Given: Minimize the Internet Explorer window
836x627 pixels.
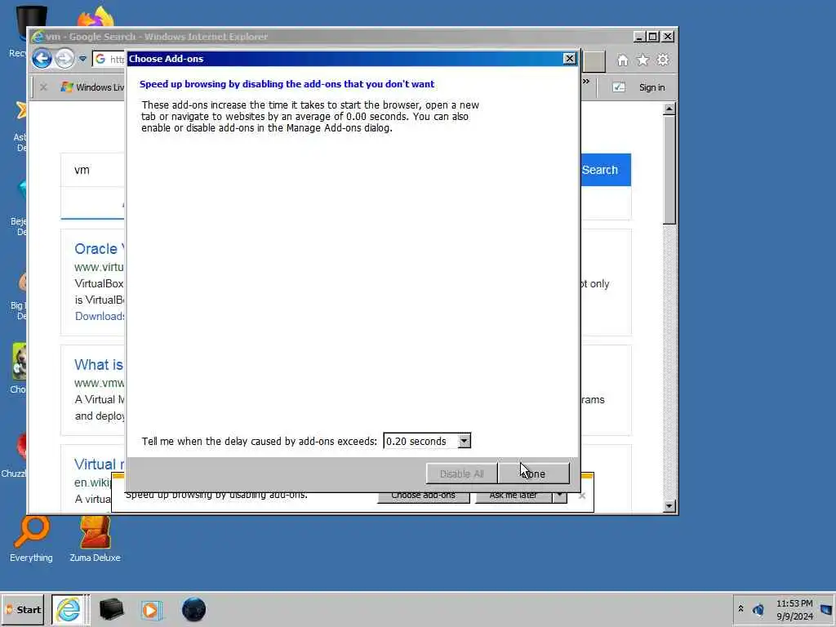Looking at the screenshot, I should 639,36.
